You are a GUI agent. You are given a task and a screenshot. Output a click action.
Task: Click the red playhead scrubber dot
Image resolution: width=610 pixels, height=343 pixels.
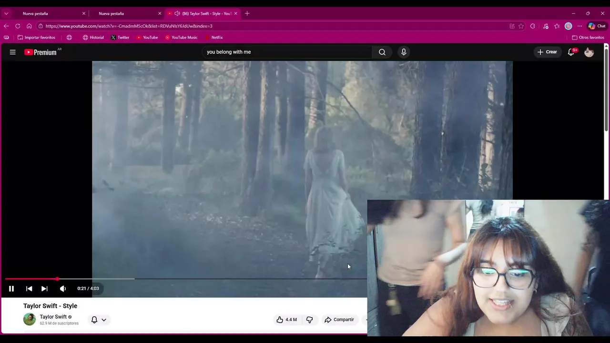pos(57,279)
